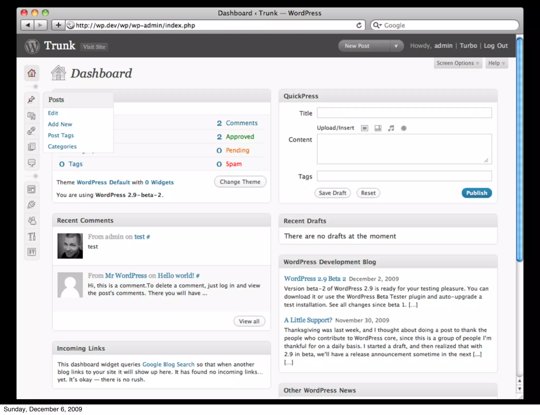Open the Media sidebar icon
This screenshot has height=415, width=540.
[x=31, y=116]
